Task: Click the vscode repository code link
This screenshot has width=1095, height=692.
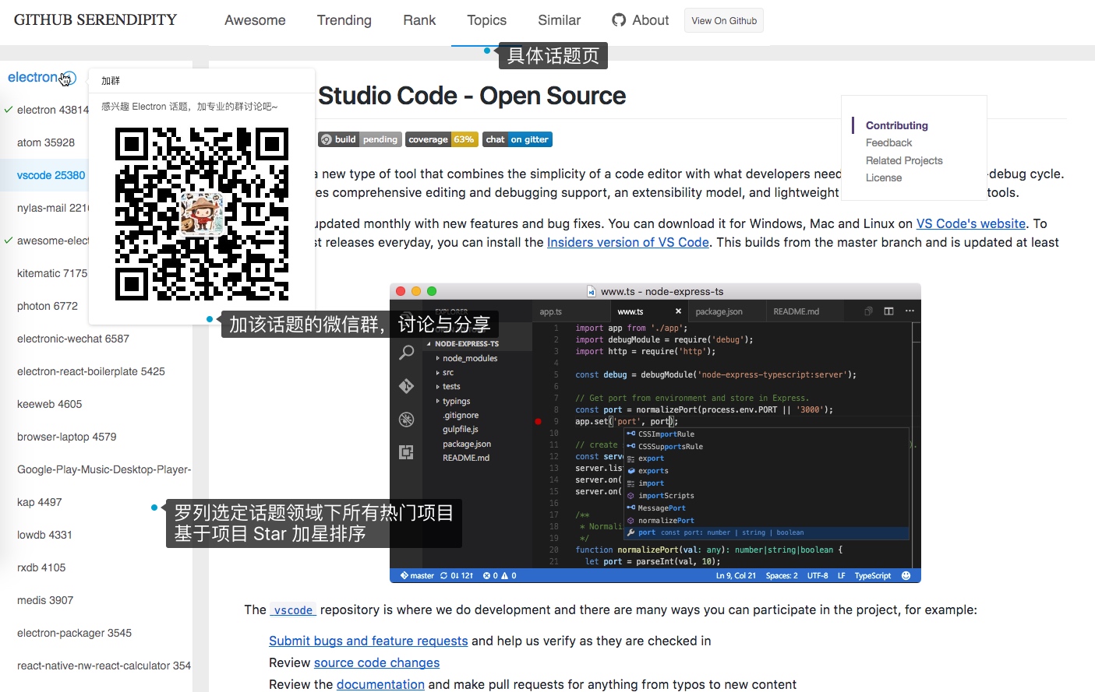Action: [293, 610]
